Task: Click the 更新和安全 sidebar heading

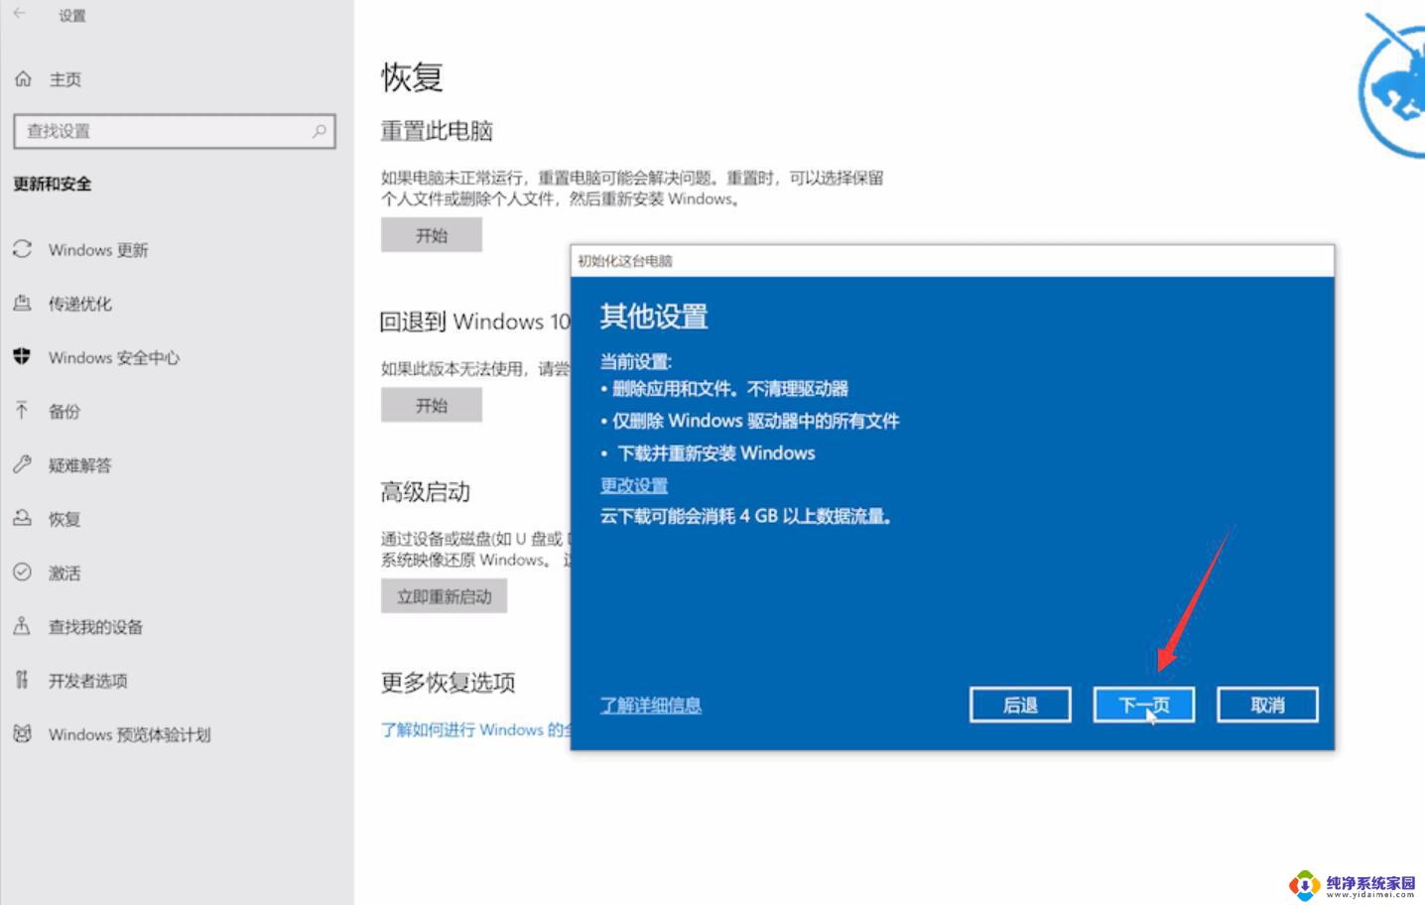Action: (x=53, y=184)
